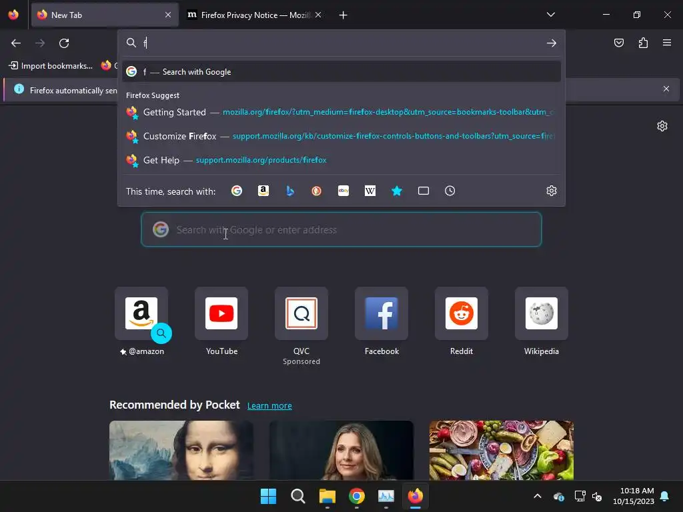Image resolution: width=683 pixels, height=512 pixels.
Task: Dismiss the Firefox data notification bar
Action: click(x=666, y=89)
